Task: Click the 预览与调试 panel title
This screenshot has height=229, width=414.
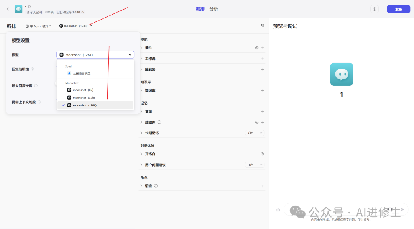Action: click(285, 26)
